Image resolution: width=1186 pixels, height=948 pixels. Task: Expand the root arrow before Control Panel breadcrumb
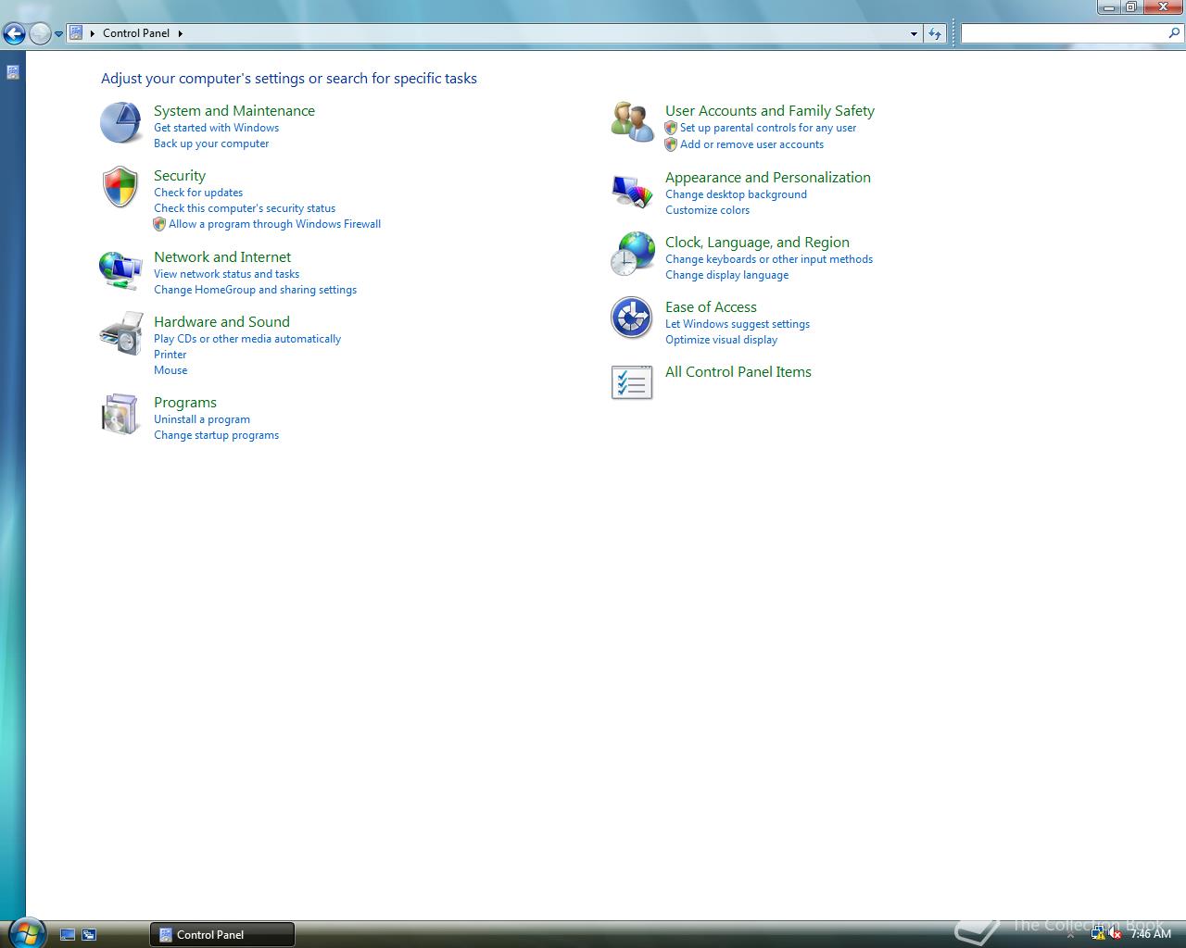pos(93,33)
